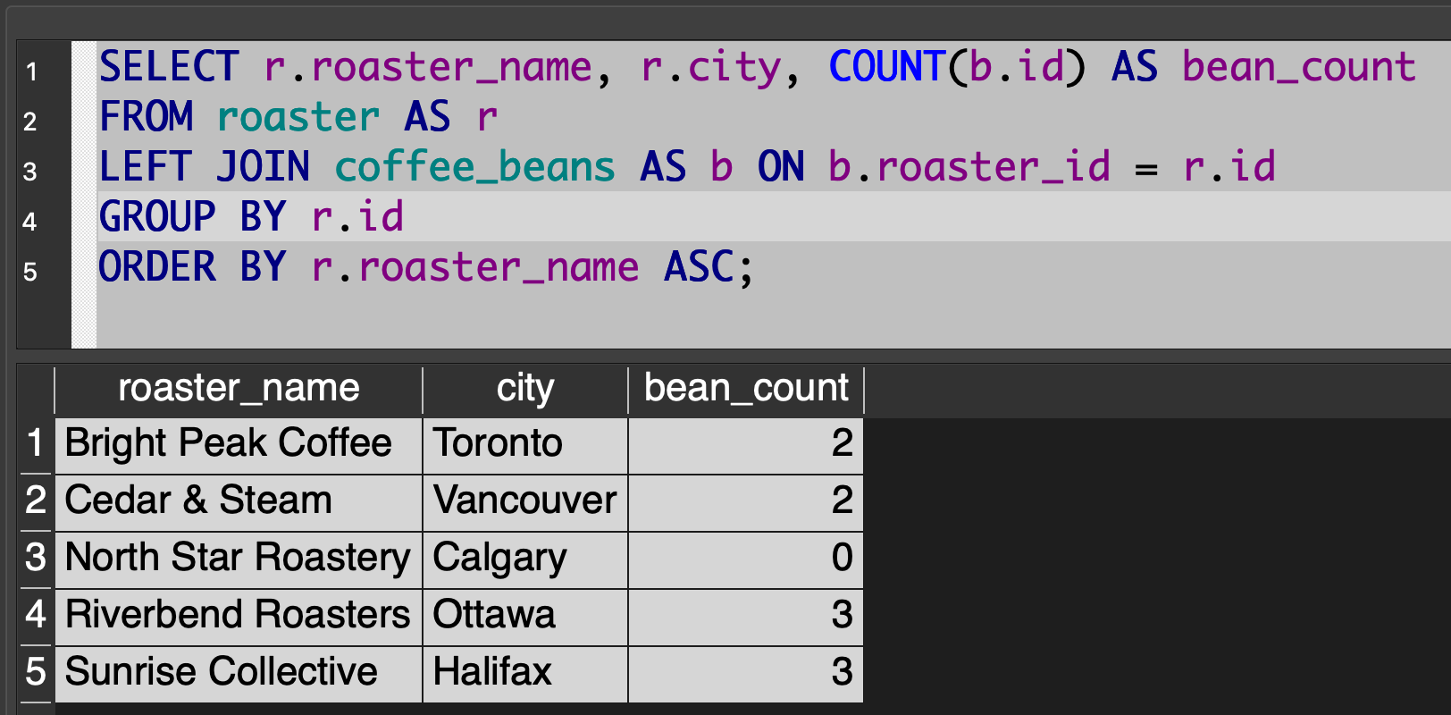Click the roaster_name column header
The image size is (1451, 715).
coord(239,389)
